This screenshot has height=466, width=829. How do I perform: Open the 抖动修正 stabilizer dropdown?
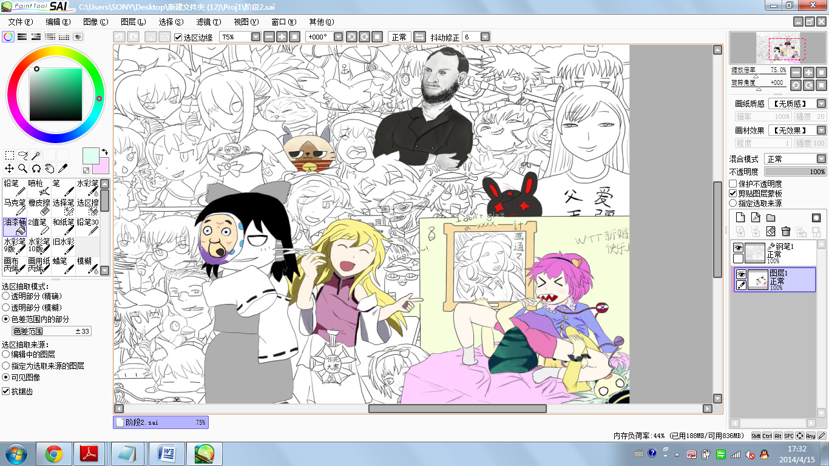pyautogui.click(x=484, y=37)
